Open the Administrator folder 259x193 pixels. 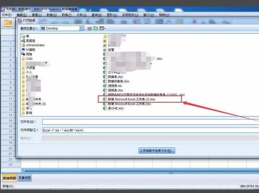[35, 45]
